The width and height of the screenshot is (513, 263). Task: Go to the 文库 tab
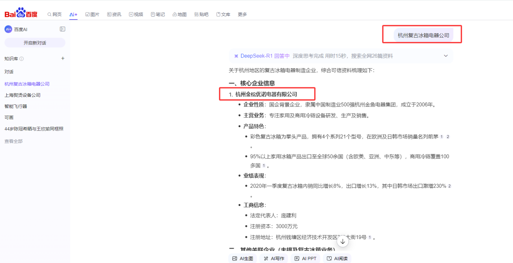coord(223,14)
